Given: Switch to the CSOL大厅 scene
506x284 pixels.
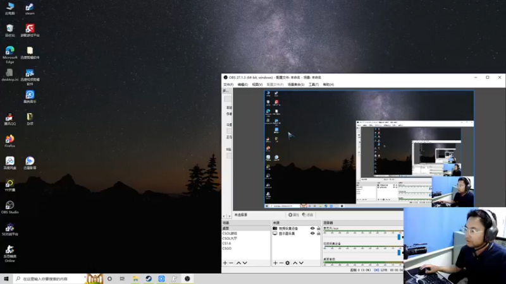Looking at the screenshot, I should tap(246, 239).
